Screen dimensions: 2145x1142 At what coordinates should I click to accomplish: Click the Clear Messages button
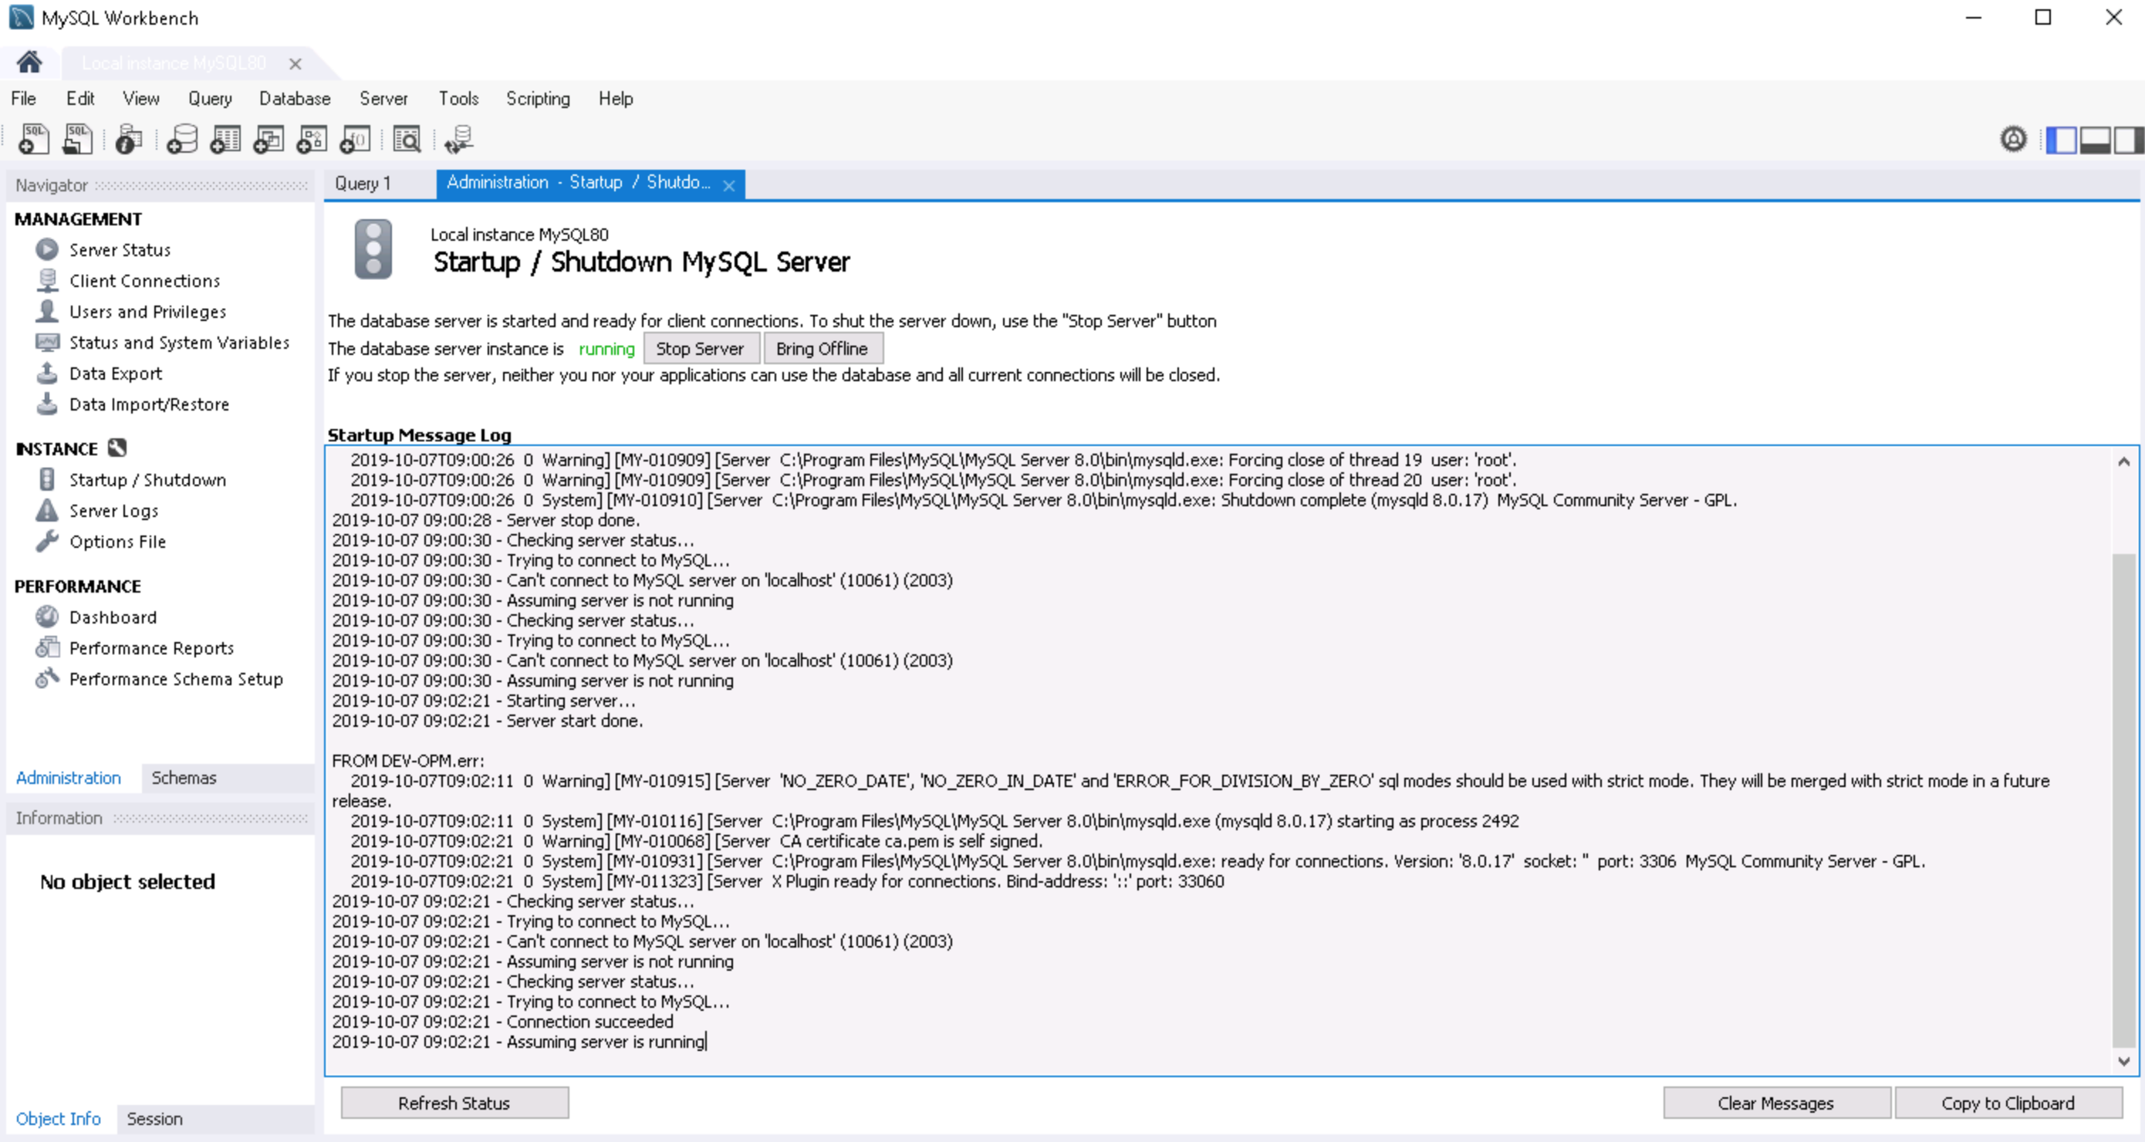coord(1776,1103)
